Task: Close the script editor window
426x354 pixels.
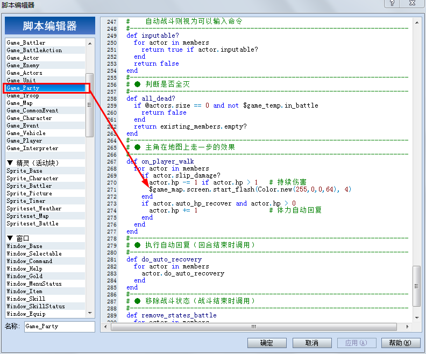Action: (x=413, y=3)
